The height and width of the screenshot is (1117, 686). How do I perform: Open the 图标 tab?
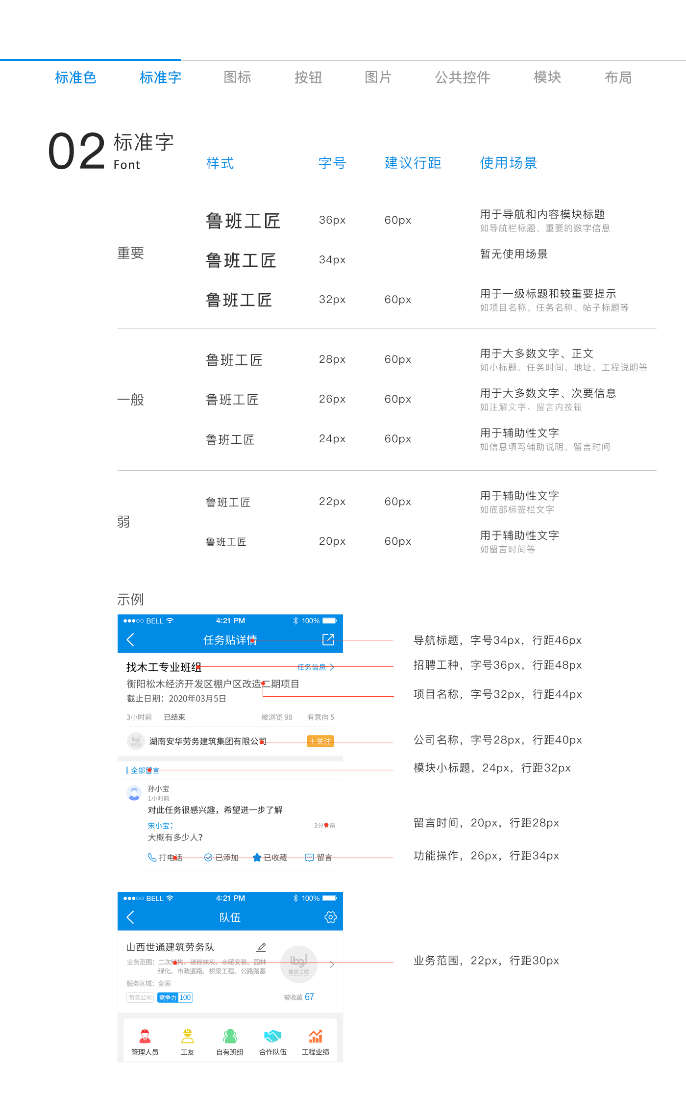[237, 77]
